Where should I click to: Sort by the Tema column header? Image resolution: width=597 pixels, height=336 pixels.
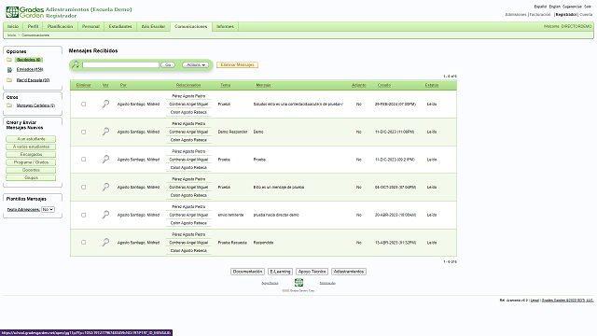[226, 85]
